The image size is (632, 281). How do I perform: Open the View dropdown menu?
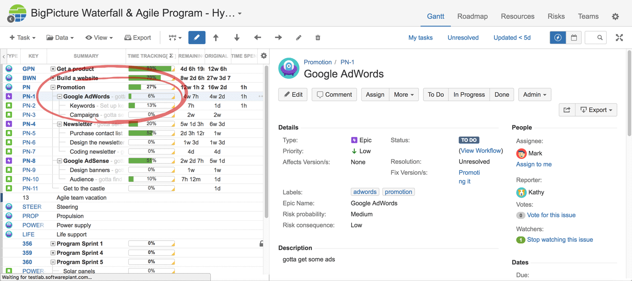99,38
